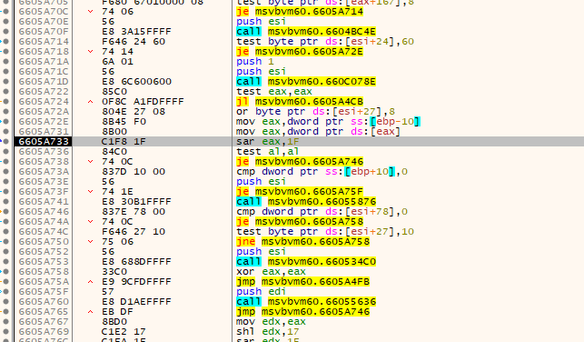Select instruction push 1

(255, 62)
